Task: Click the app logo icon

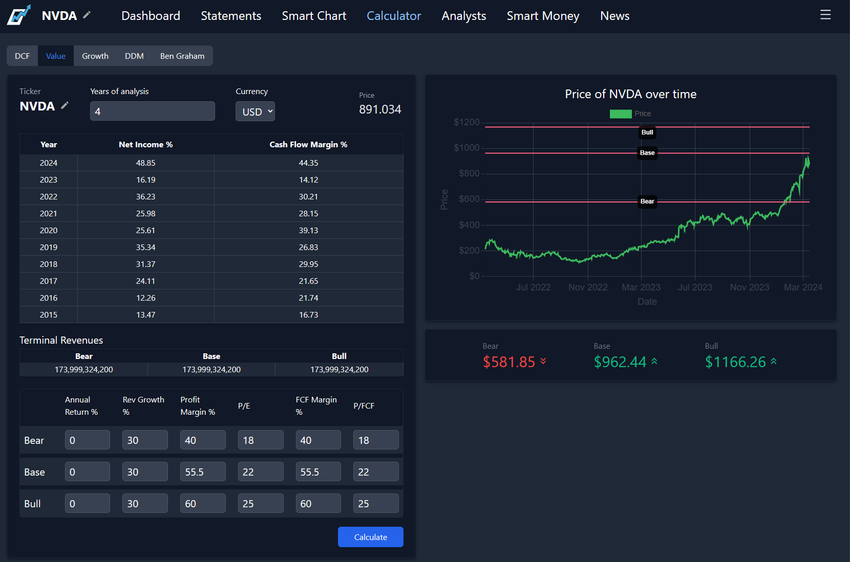Action: (x=19, y=15)
